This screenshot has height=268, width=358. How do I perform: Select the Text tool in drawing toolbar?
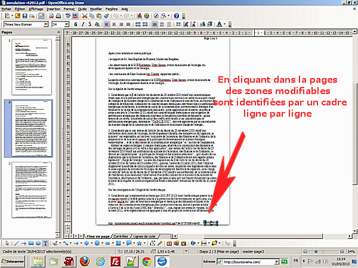[x=45, y=243]
